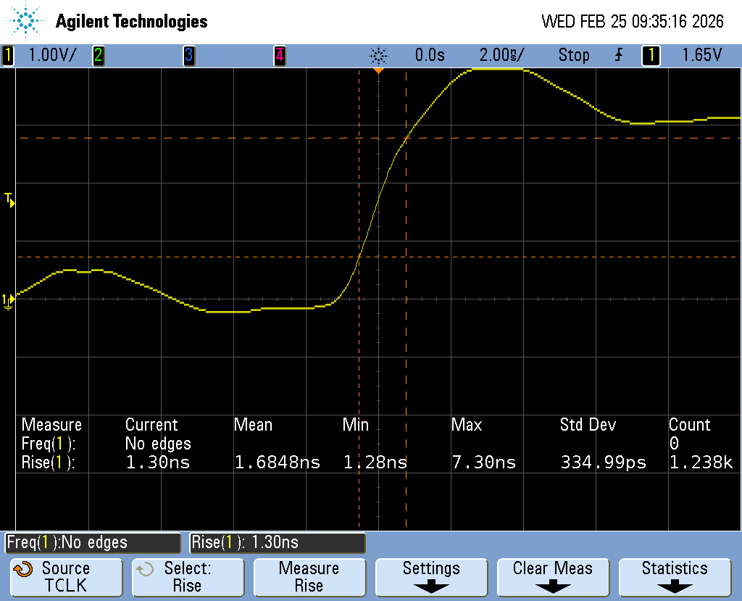Image resolution: width=742 pixels, height=601 pixels.
Task: Select the blue channel 3 indicator
Action: coord(188,55)
